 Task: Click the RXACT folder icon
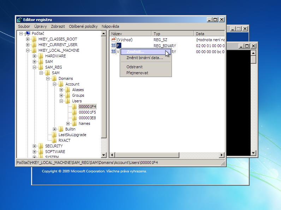pos(54,140)
